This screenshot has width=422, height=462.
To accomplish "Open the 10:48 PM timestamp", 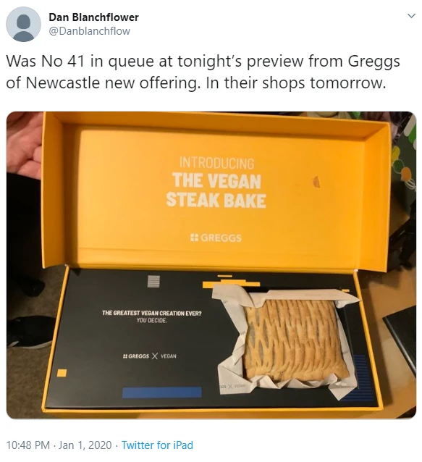I will click(x=28, y=445).
